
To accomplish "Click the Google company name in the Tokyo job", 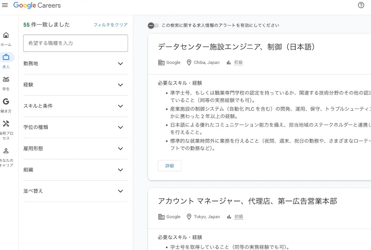I will 173,217.
